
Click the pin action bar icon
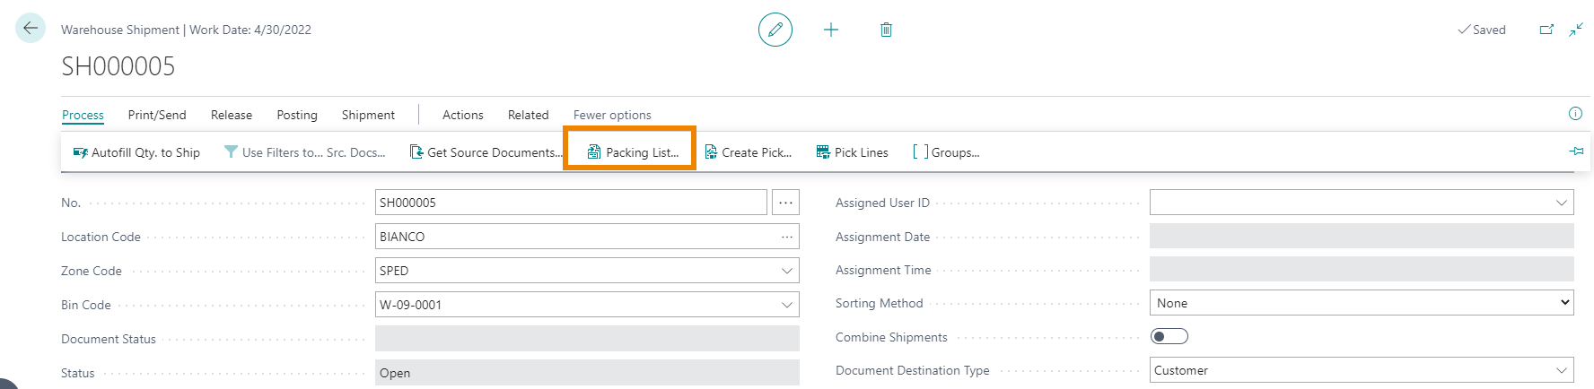click(x=1576, y=151)
